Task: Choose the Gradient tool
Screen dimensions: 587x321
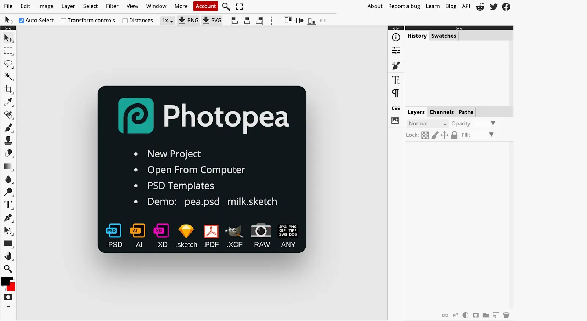Action: tap(8, 167)
